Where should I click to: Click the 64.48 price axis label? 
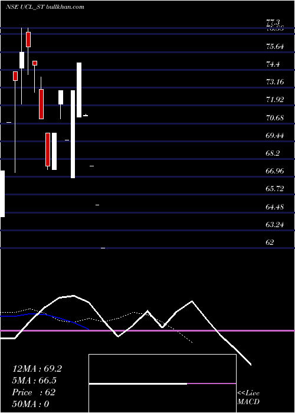pos(275,206)
